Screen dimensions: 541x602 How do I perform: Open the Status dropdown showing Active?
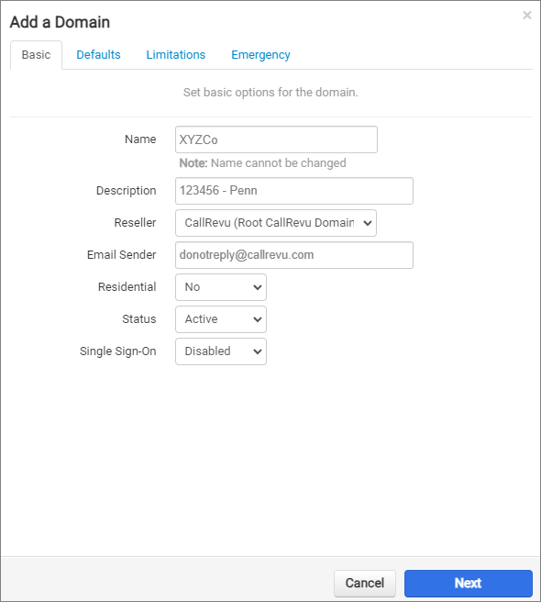pyautogui.click(x=221, y=319)
